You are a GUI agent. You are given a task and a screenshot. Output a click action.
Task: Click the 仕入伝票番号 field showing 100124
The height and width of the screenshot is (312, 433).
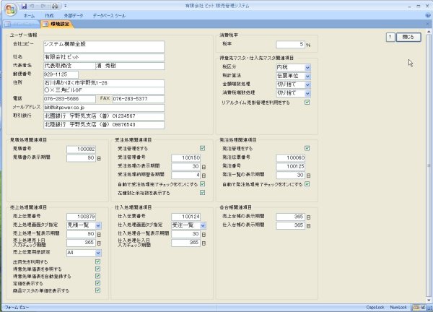click(186, 217)
